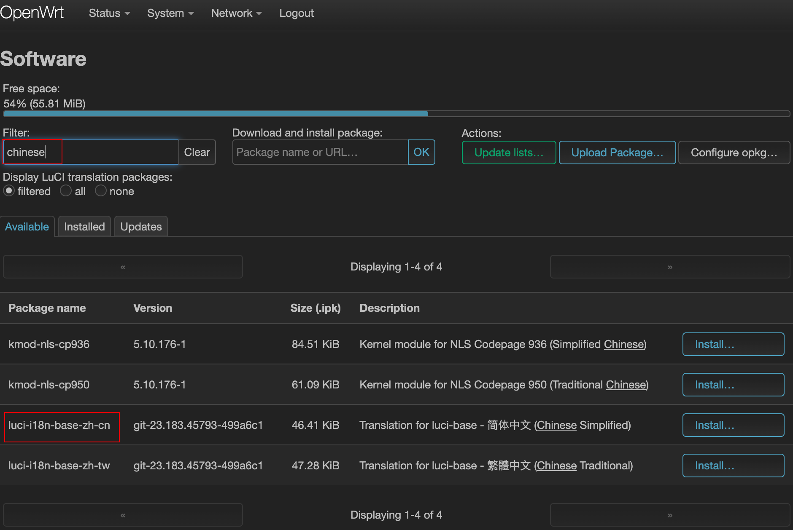
Task: Click package name kmod-nls-cp936
Action: (x=49, y=344)
